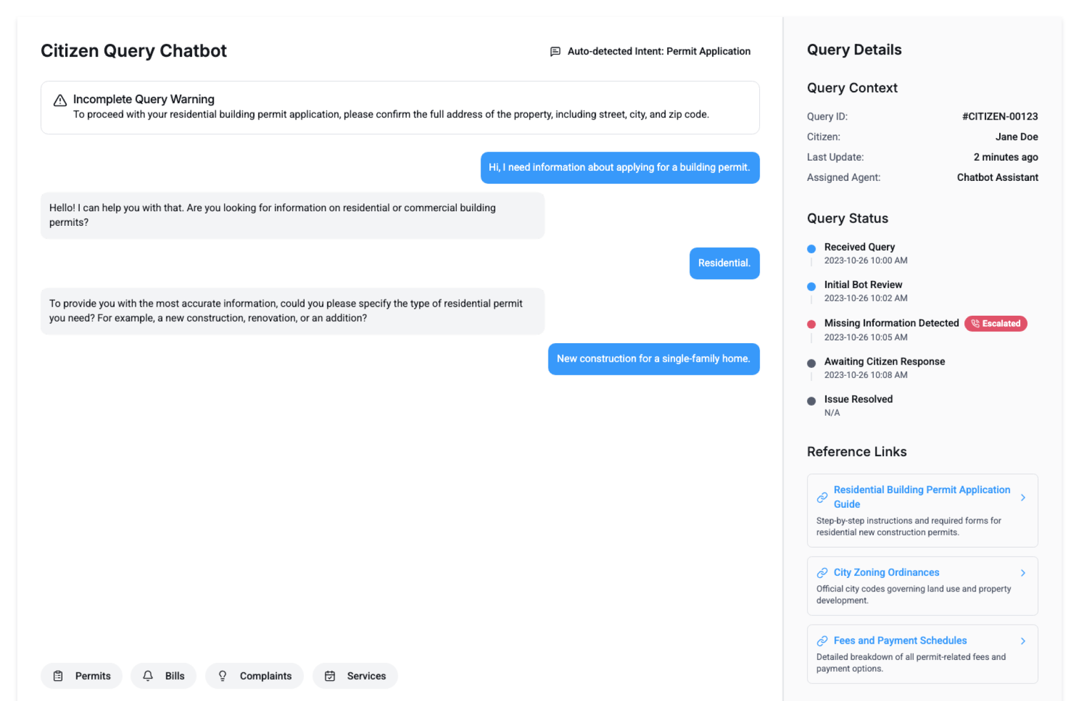Click the link icon beside City Zoning Ordinances
The width and height of the screenshot is (1079, 701).
point(822,572)
